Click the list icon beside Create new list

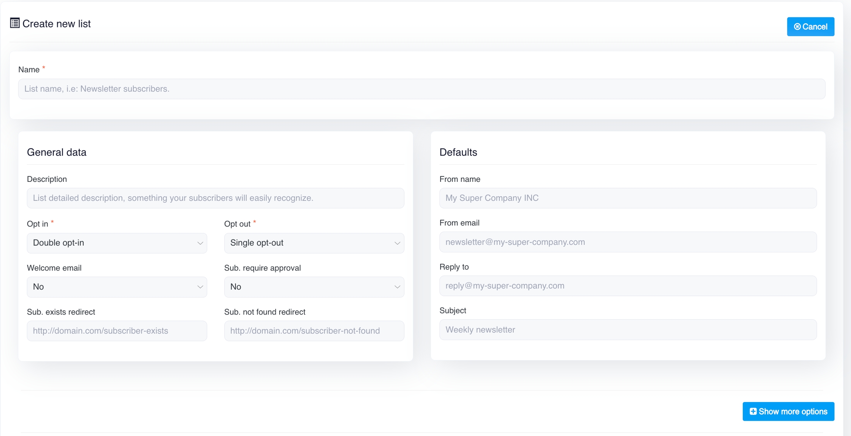tap(15, 23)
